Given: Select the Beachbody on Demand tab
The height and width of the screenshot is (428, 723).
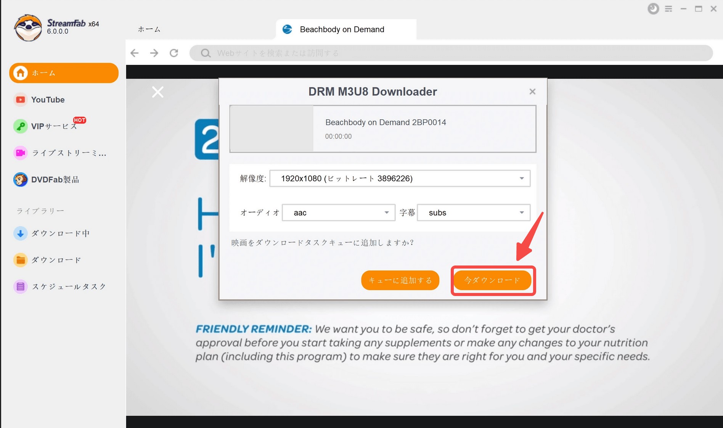Looking at the screenshot, I should tap(346, 29).
